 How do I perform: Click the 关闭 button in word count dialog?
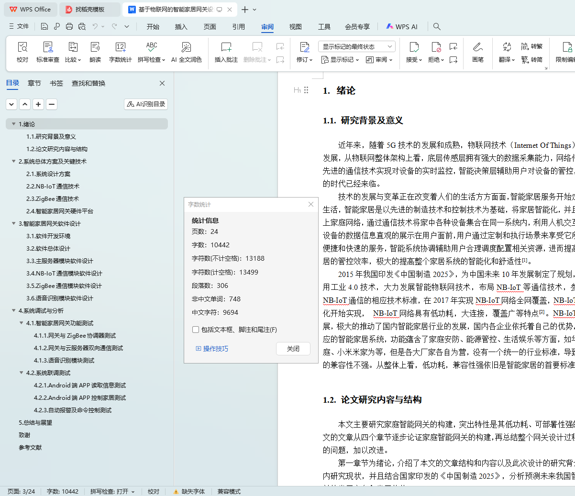[293, 349]
